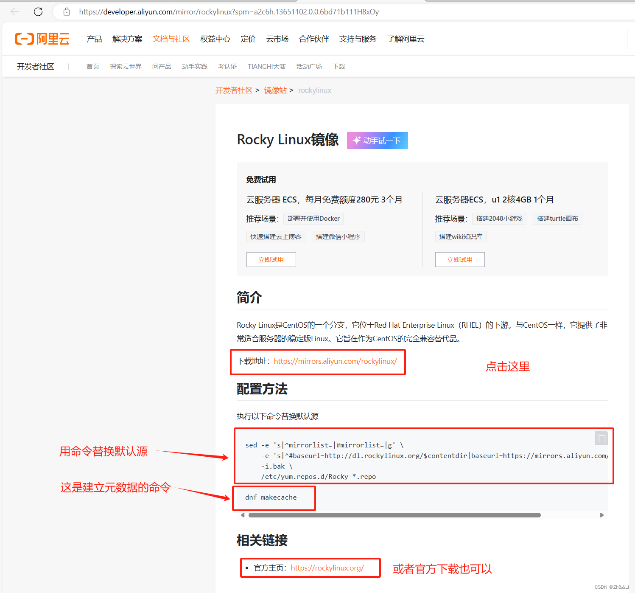This screenshot has width=635, height=593.
Task: Open the rockylinux.org official homepage link
Action: coord(327,568)
